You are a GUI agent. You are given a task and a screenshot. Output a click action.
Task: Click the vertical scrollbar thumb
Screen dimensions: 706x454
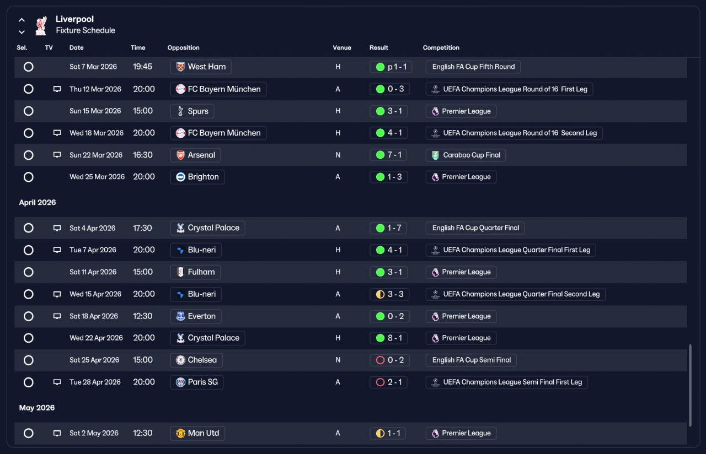pyautogui.click(x=690, y=385)
